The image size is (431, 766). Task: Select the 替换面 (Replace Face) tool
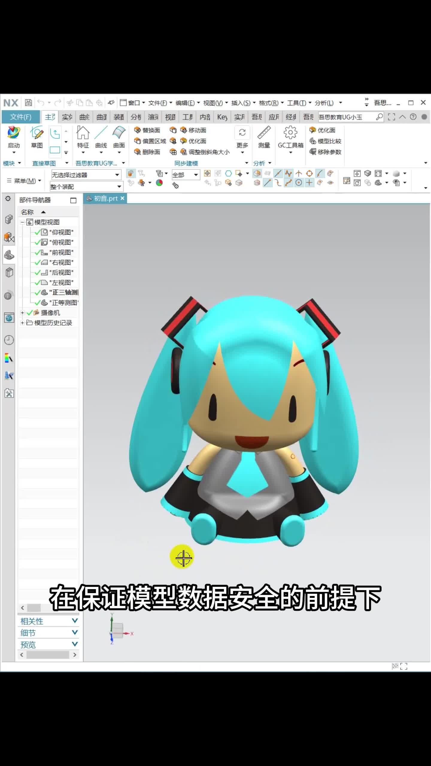(147, 130)
